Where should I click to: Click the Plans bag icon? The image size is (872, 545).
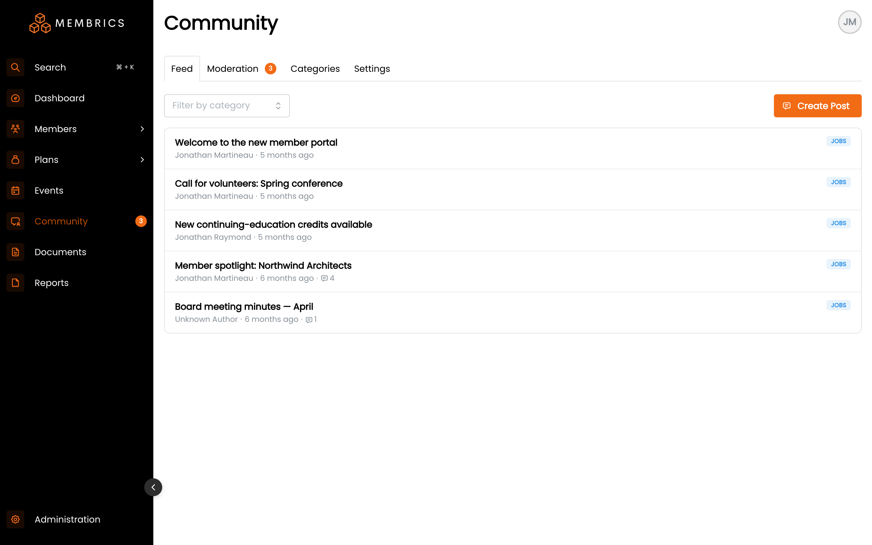(x=15, y=160)
